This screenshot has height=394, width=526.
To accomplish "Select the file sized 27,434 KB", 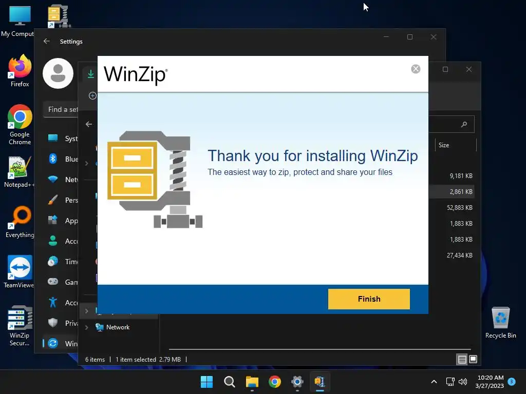I will coord(460,255).
